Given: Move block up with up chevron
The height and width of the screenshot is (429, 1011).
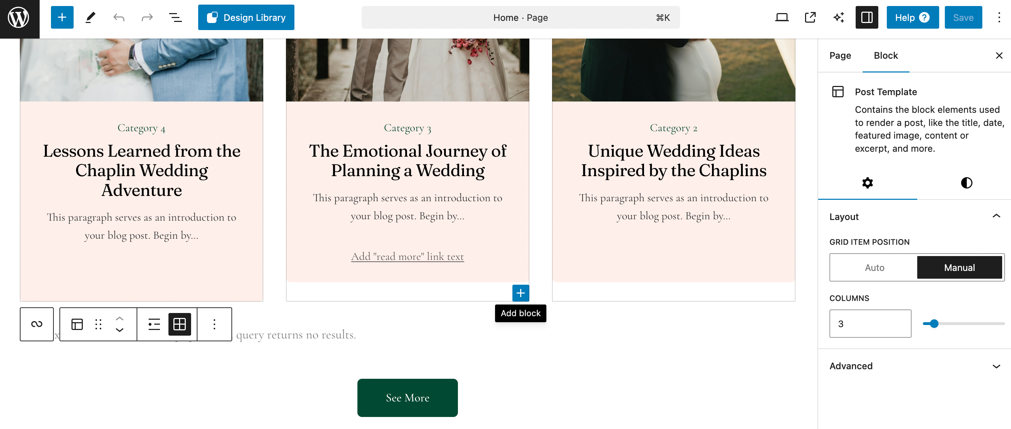Looking at the screenshot, I should point(120,318).
